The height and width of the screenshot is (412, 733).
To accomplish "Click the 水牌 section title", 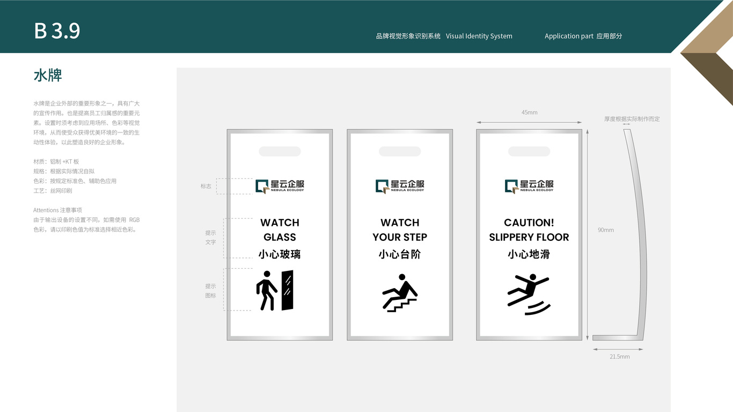I will 48,75.
